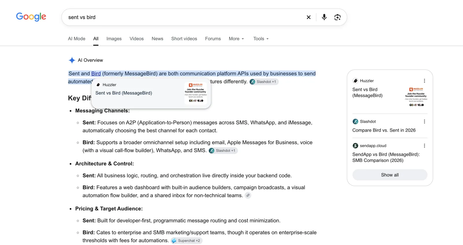Click Show all sources button

390,175
